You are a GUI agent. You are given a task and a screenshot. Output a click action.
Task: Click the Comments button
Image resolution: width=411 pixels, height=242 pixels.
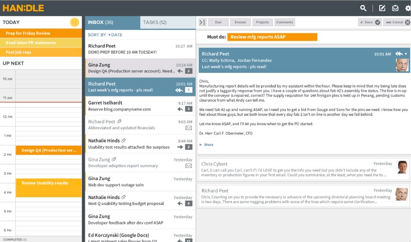[x=285, y=22]
